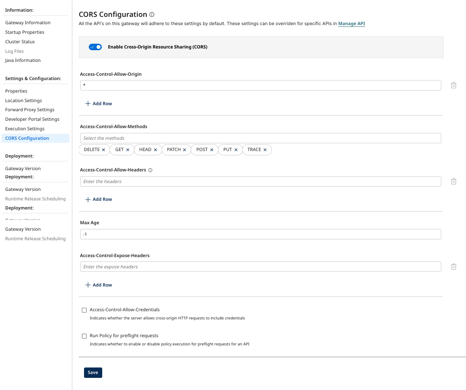Click the delete icon for the expose headers row
Viewport: 466px width, 390px height.
tap(453, 266)
